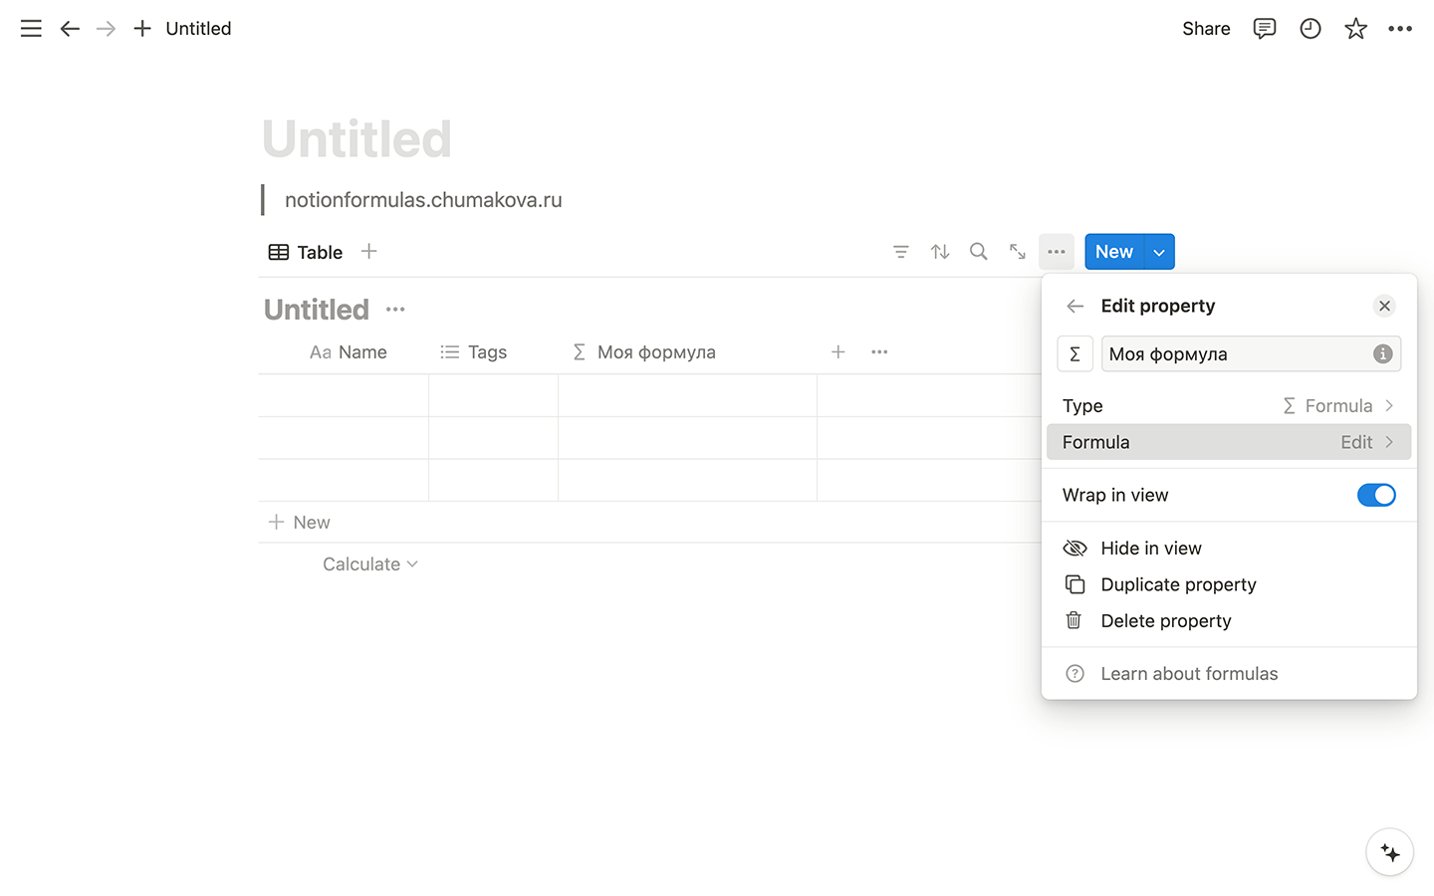Open column header ellipsis for properties

(x=879, y=351)
